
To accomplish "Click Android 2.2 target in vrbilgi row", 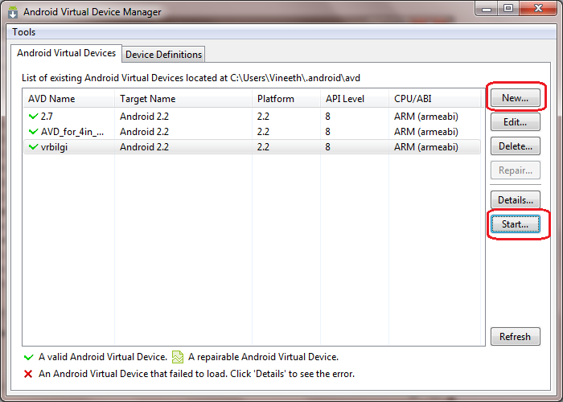I will click(144, 147).
